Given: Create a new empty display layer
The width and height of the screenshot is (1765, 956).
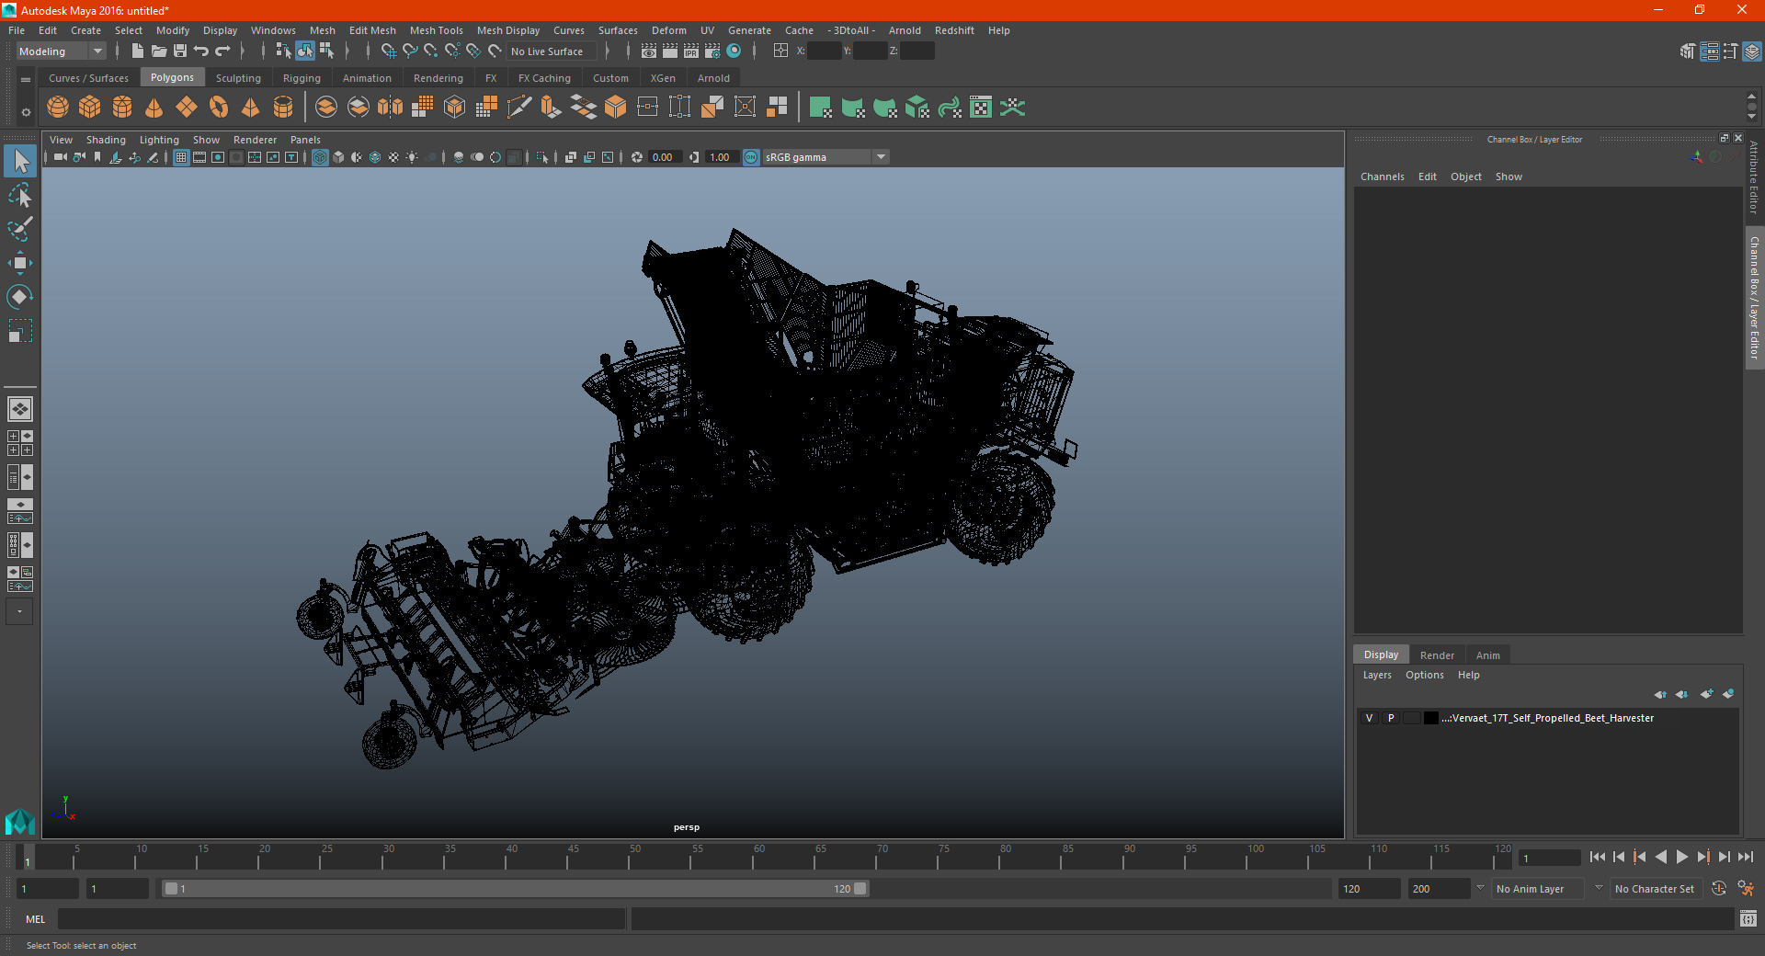Looking at the screenshot, I should (x=1707, y=694).
